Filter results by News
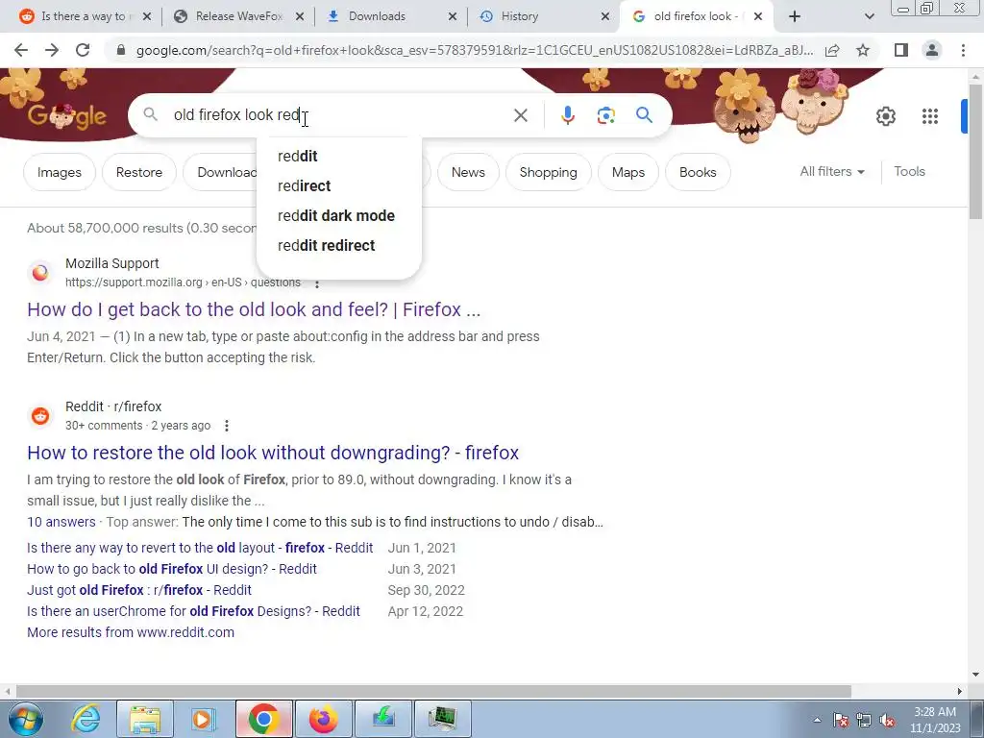This screenshot has height=738, width=984. [468, 172]
